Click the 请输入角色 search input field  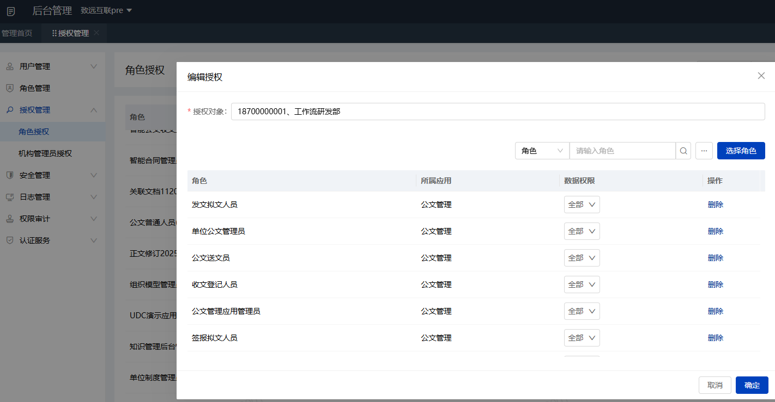click(622, 151)
